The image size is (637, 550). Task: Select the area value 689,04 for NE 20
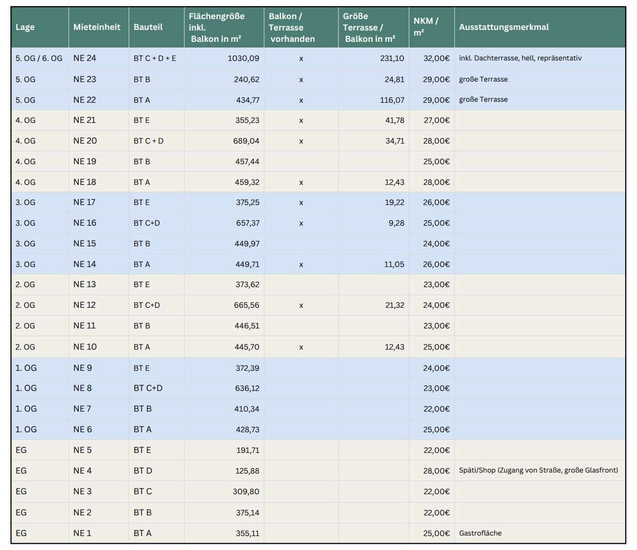coord(246,141)
